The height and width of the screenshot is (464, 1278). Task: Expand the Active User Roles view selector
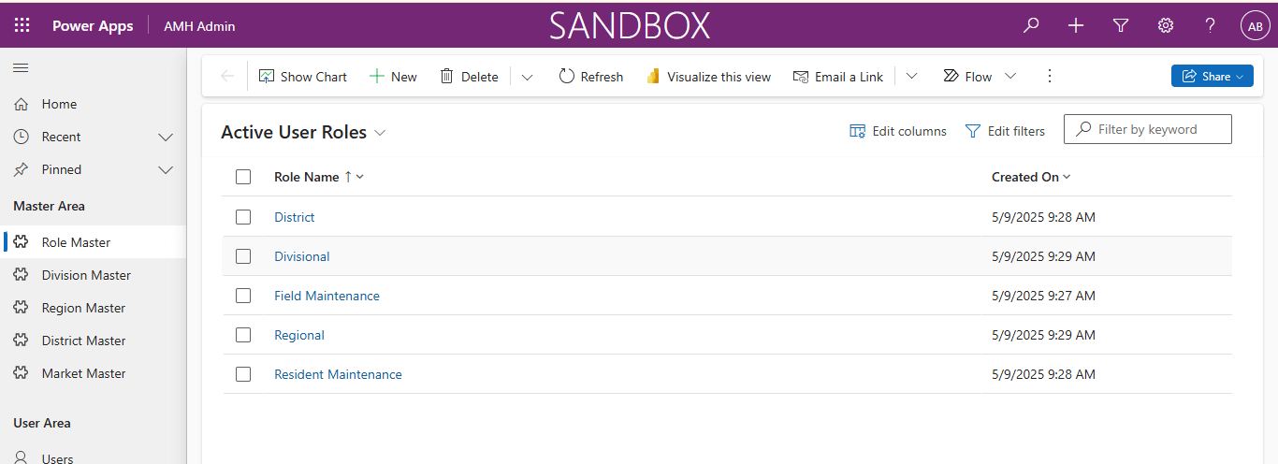(380, 133)
